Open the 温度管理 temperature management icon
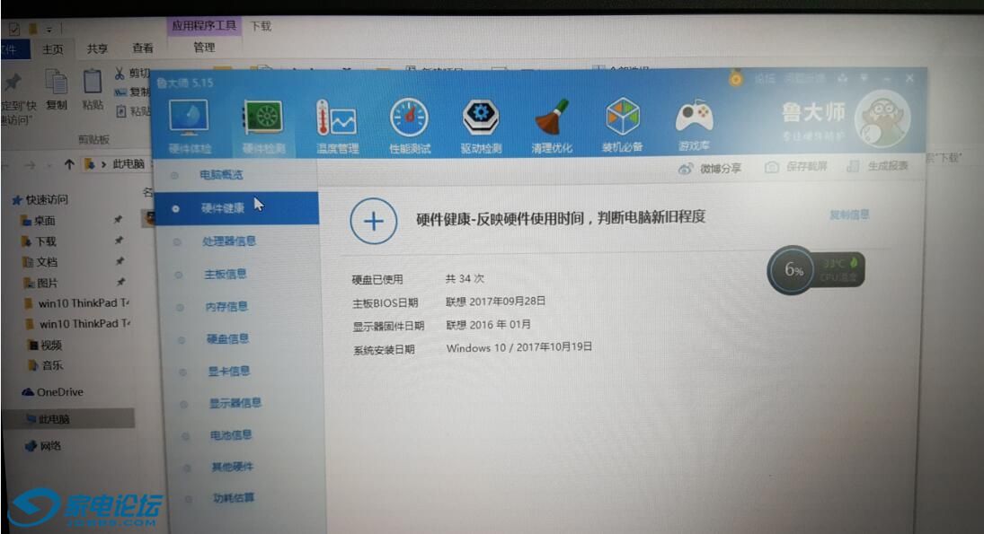 coord(337,121)
